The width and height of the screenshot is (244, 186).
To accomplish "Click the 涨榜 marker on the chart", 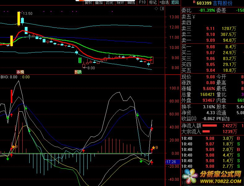I will point(20,72).
